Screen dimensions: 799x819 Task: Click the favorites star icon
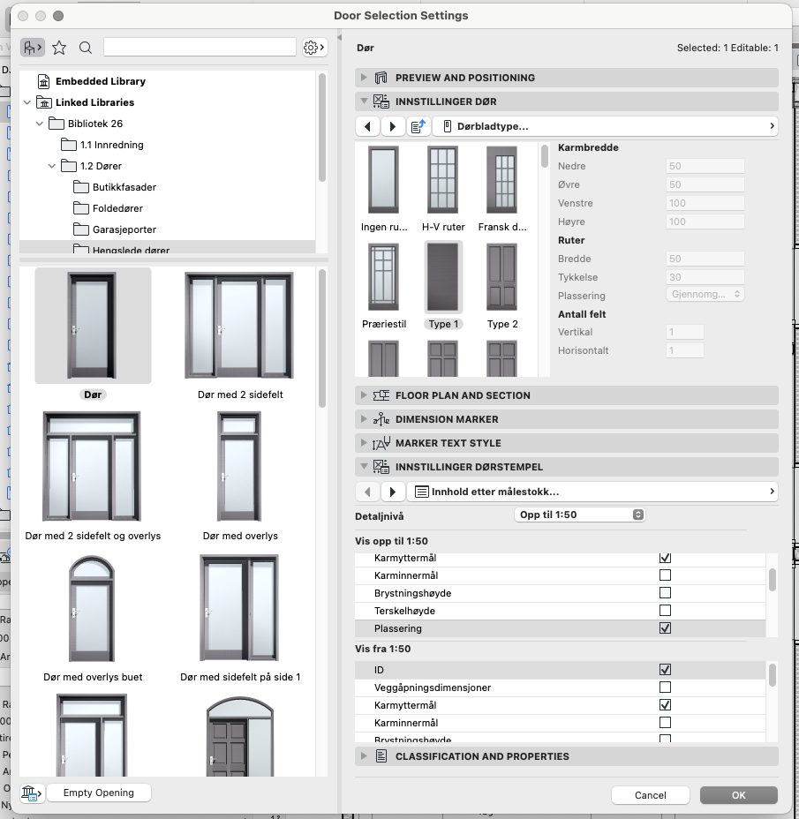pyautogui.click(x=59, y=48)
